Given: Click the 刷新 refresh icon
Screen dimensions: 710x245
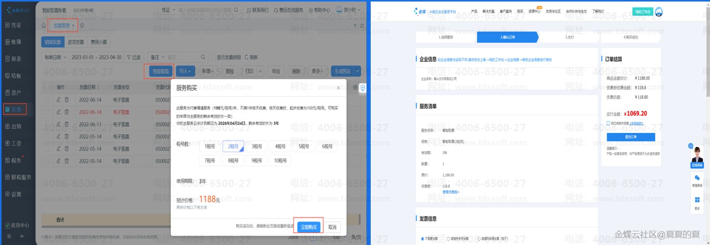Looking at the screenshot, I should click(x=246, y=57).
